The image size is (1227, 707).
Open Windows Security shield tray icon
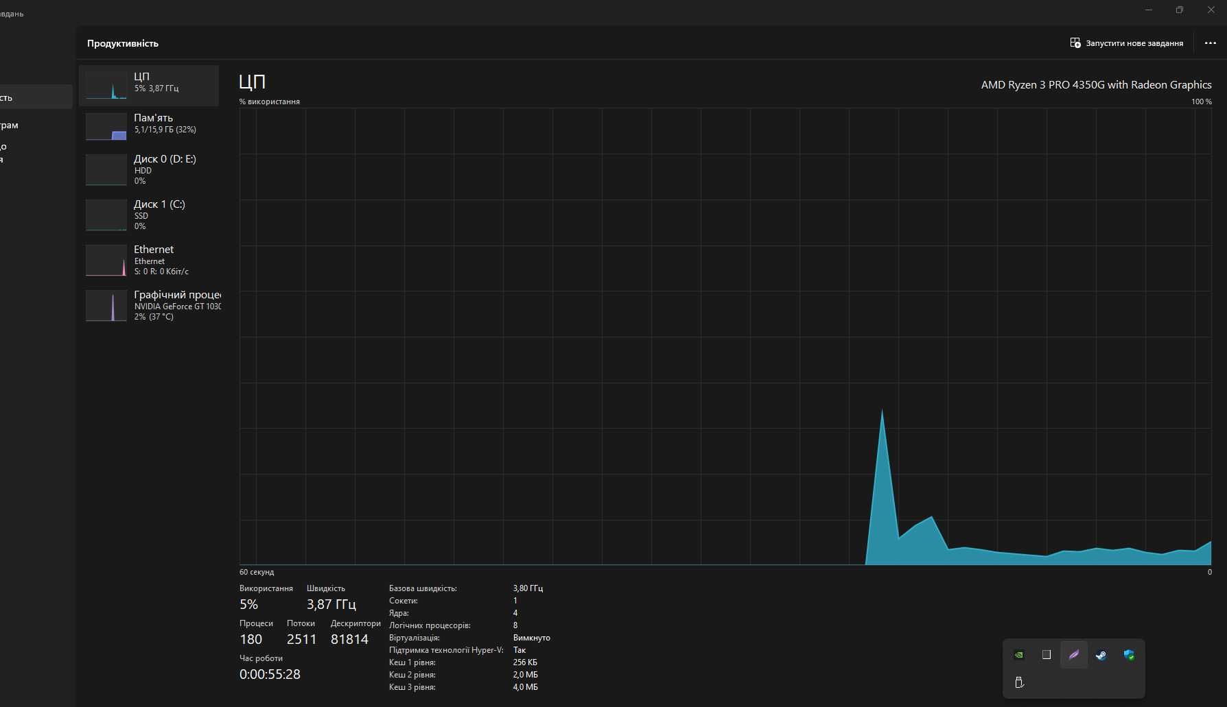1129,655
